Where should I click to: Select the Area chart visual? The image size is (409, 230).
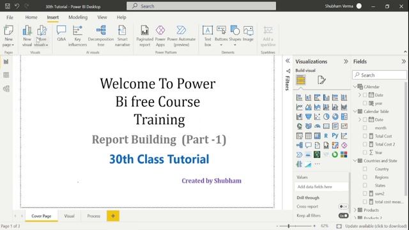click(308, 107)
